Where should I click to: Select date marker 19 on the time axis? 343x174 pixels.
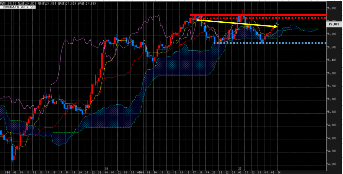coord(106,168)
